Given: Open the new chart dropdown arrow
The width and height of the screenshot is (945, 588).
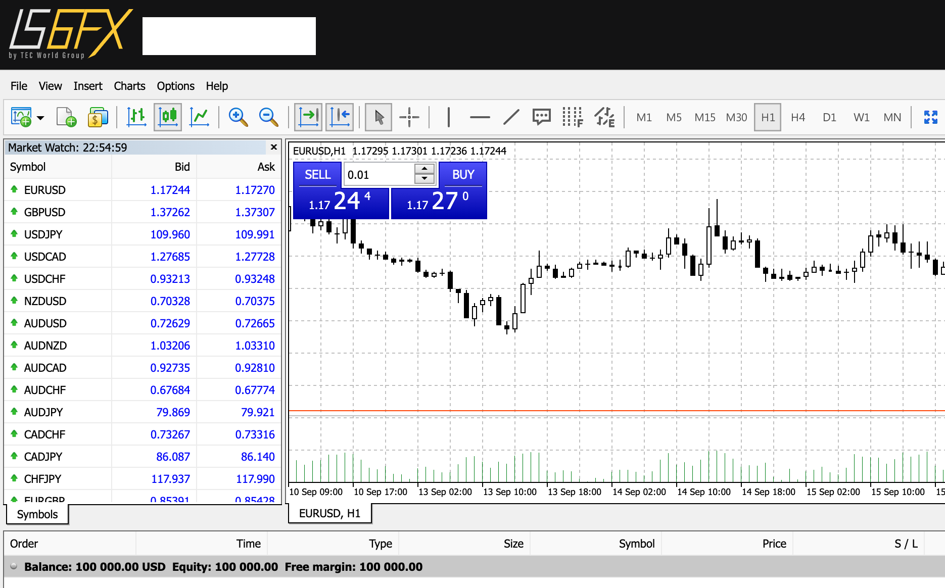Looking at the screenshot, I should [40, 118].
